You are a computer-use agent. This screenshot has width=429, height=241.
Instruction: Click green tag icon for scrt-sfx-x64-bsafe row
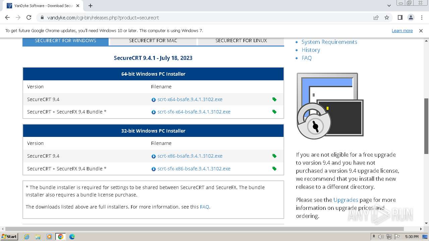(x=274, y=112)
